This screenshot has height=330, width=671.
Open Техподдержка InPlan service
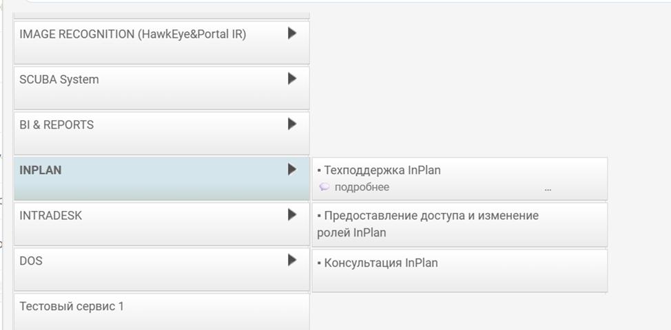click(382, 170)
